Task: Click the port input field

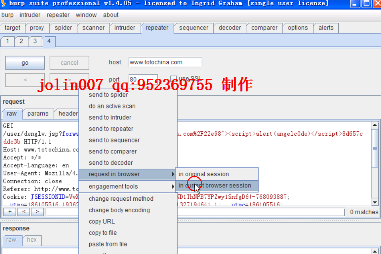Action: [143, 79]
